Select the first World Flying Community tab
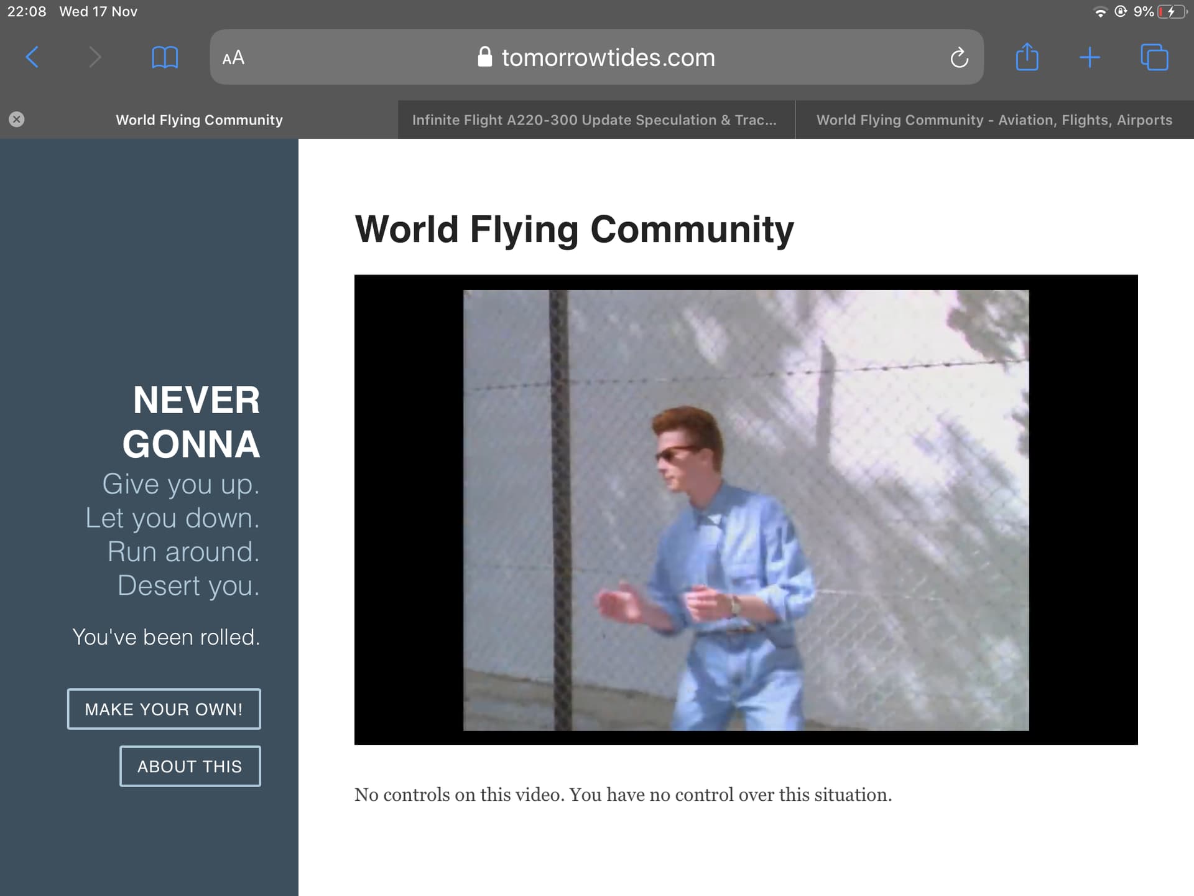Viewport: 1194px width, 896px height. [x=199, y=119]
